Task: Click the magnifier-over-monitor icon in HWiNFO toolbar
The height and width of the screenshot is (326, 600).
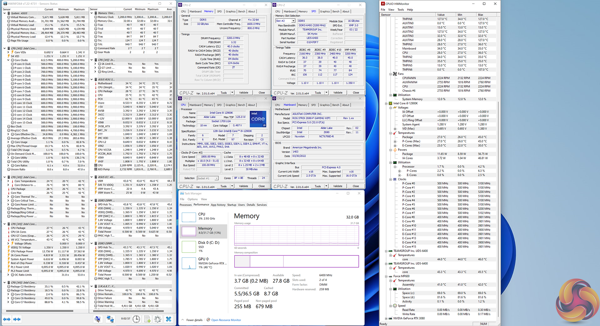Action: coord(98,319)
